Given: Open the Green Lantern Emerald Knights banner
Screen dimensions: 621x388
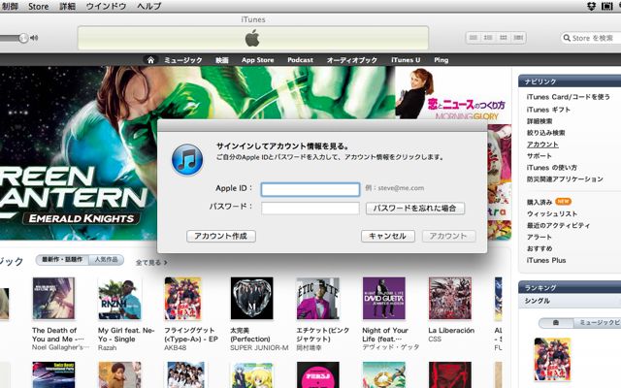Looking at the screenshot, I should 79,153.
